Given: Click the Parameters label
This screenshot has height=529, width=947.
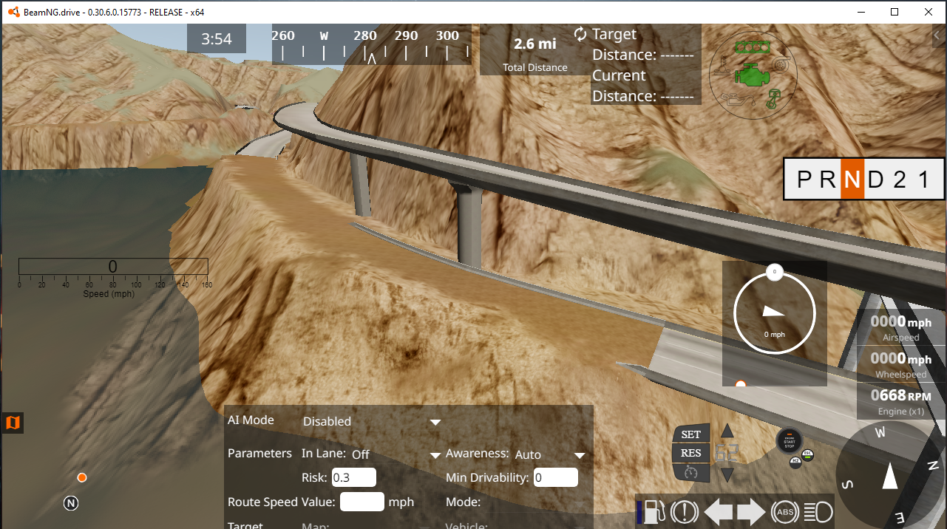Looking at the screenshot, I should point(260,453).
